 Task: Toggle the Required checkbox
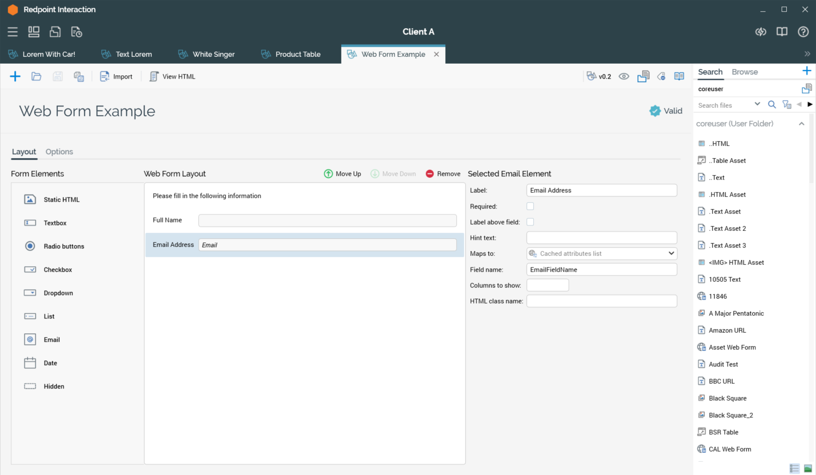pyautogui.click(x=530, y=206)
